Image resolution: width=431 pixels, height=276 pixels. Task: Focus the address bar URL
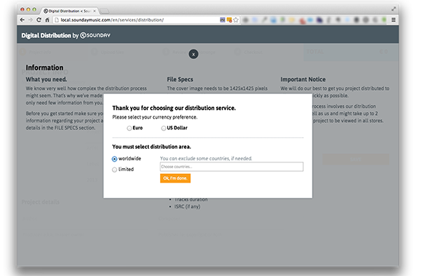click(x=112, y=20)
